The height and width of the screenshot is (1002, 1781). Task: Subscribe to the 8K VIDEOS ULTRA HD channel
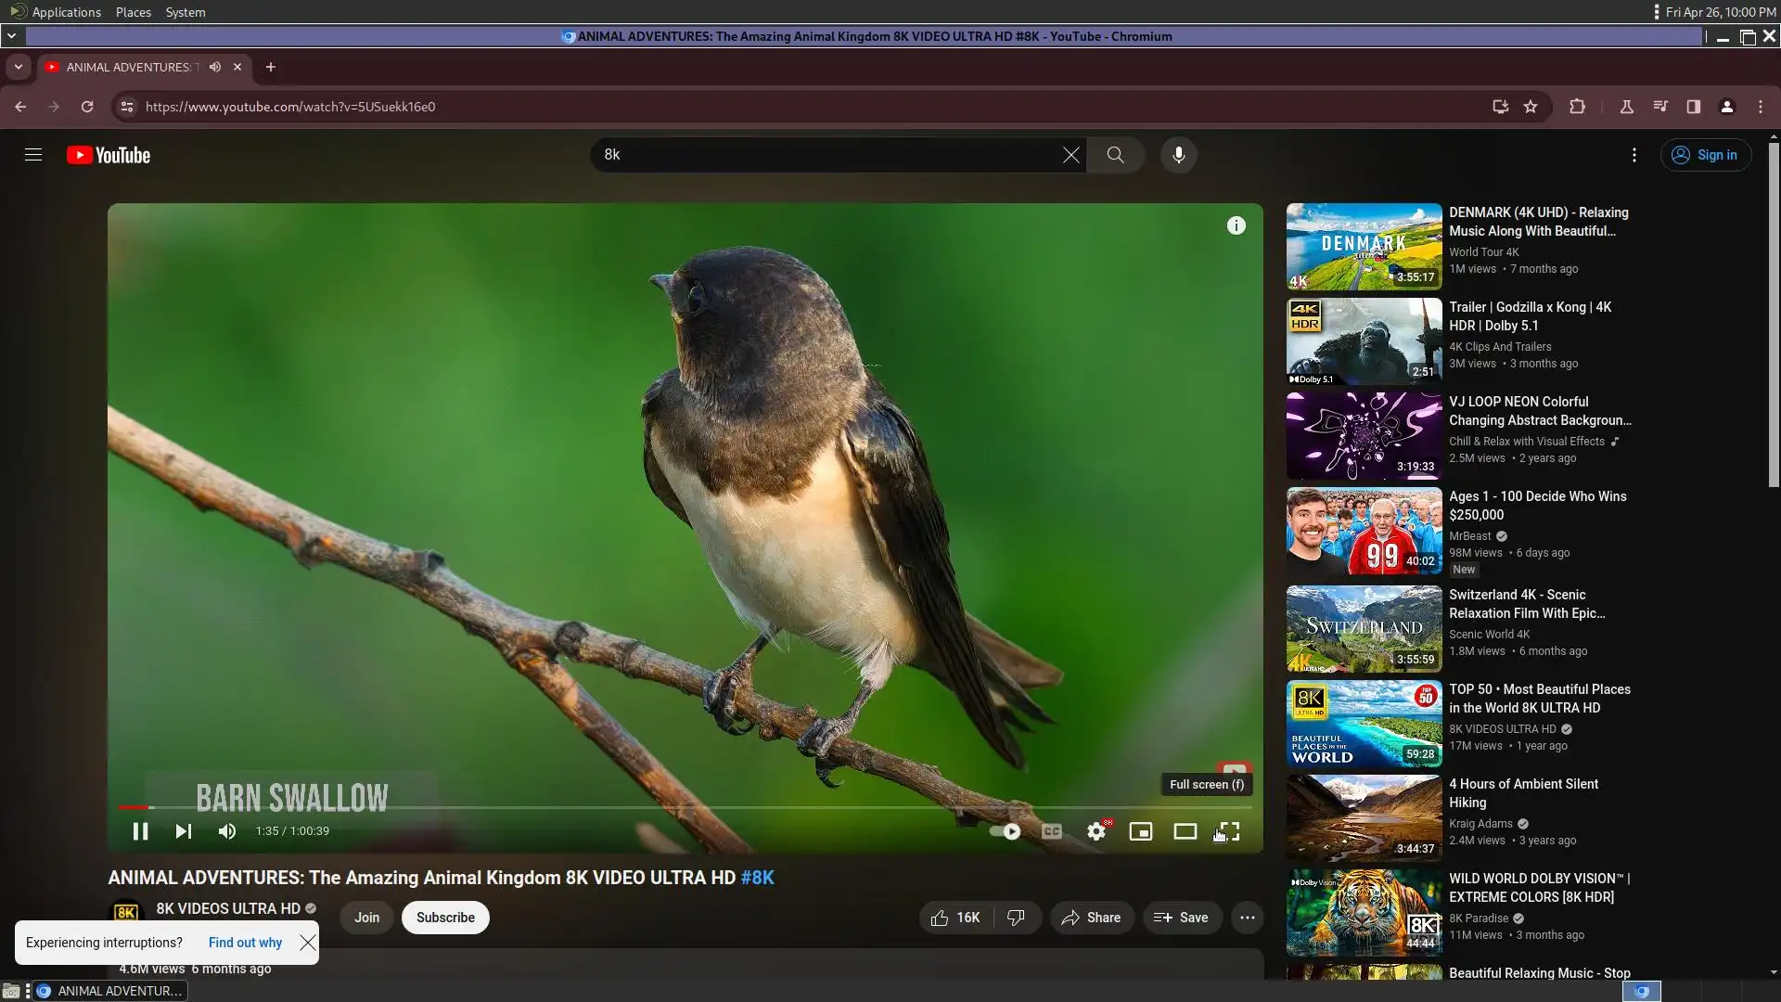click(445, 918)
